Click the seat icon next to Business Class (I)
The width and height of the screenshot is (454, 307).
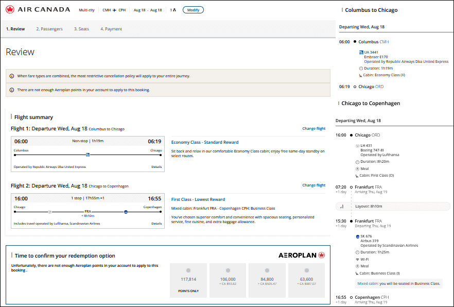[x=357, y=274]
